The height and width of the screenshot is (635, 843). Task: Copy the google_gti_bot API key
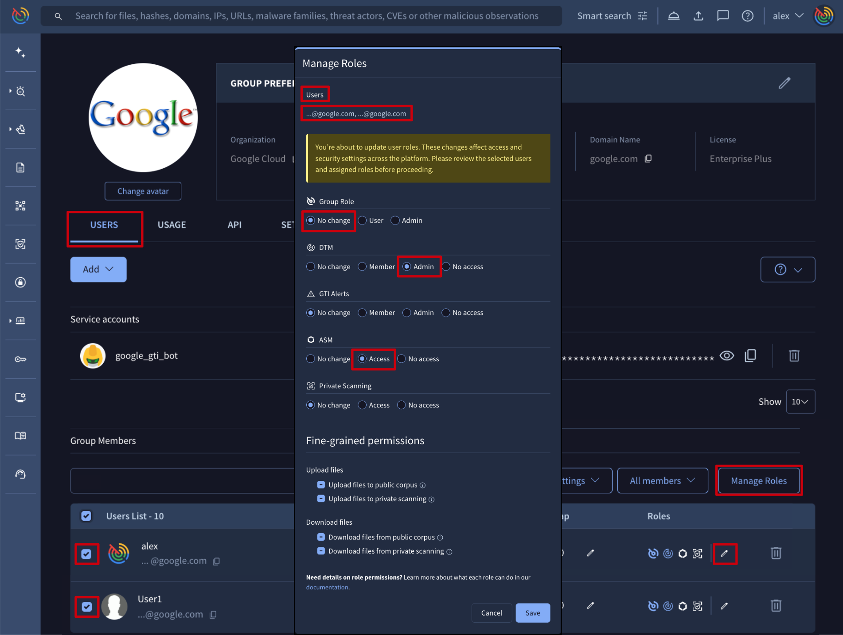click(750, 356)
